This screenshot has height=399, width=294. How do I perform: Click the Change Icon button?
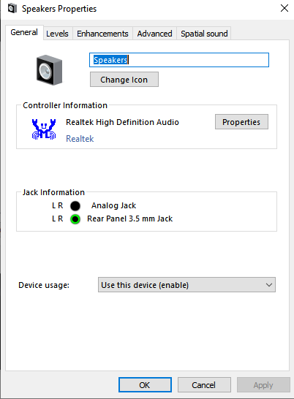pyautogui.click(x=124, y=80)
